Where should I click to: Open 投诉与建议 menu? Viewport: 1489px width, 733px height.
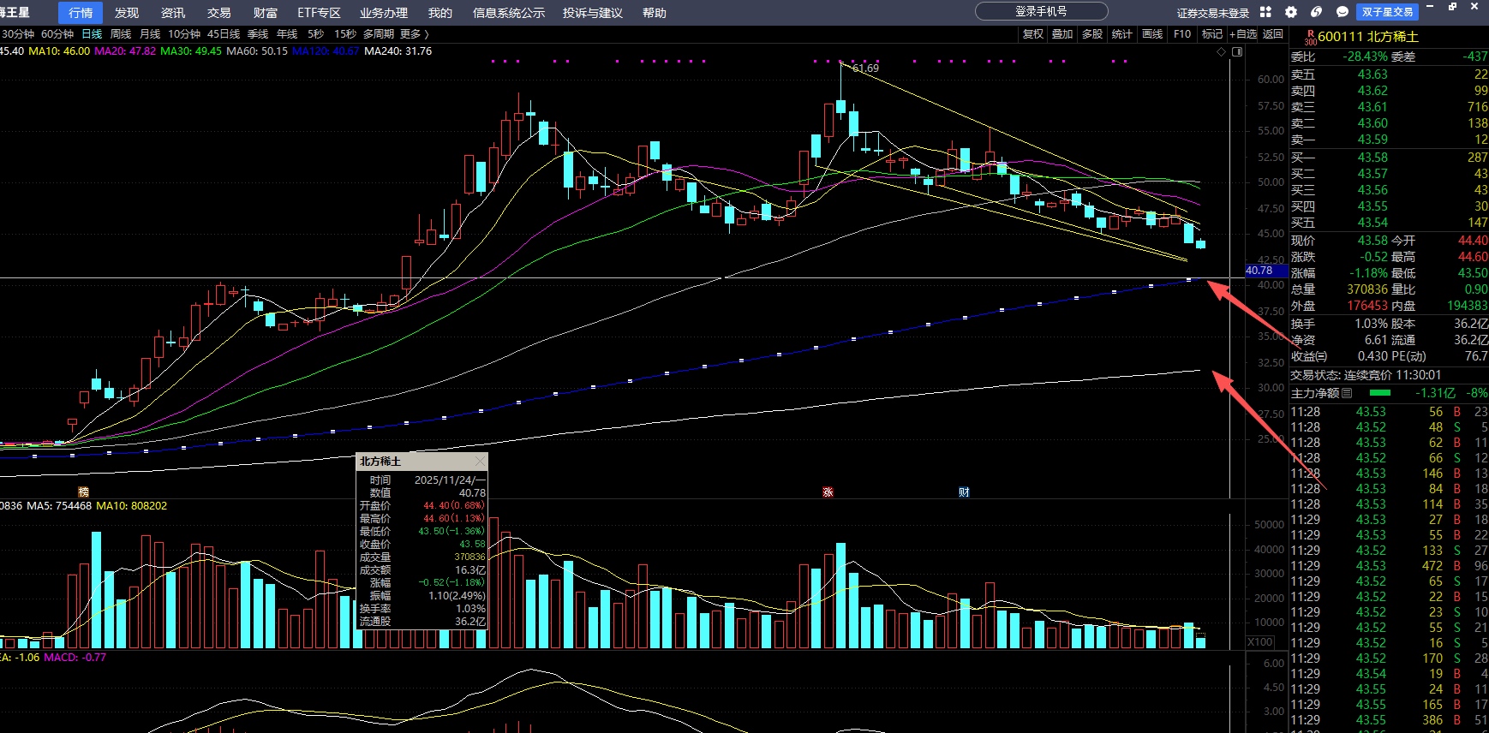click(x=593, y=13)
